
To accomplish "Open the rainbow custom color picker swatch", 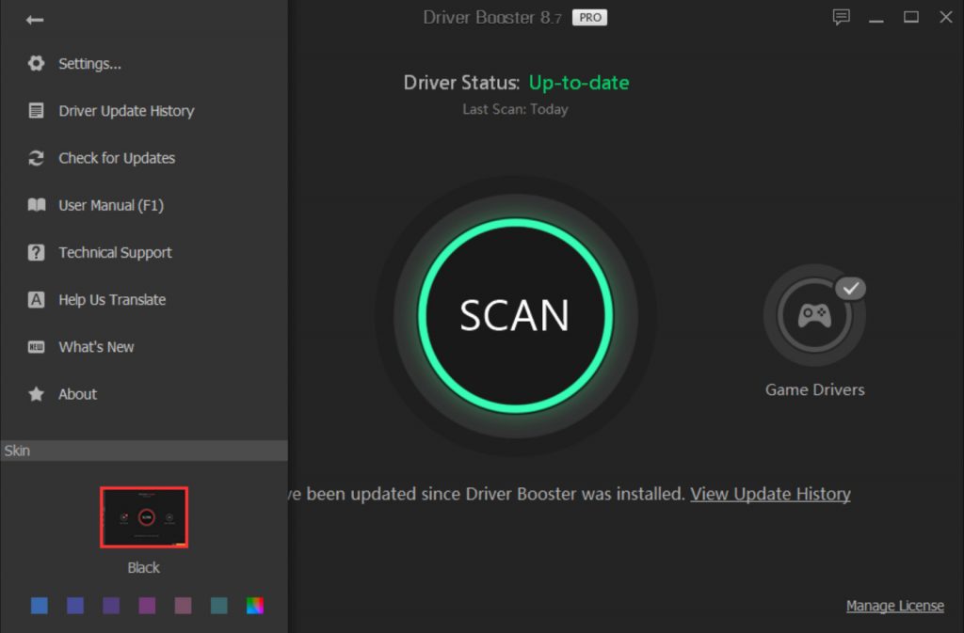I will click(254, 606).
